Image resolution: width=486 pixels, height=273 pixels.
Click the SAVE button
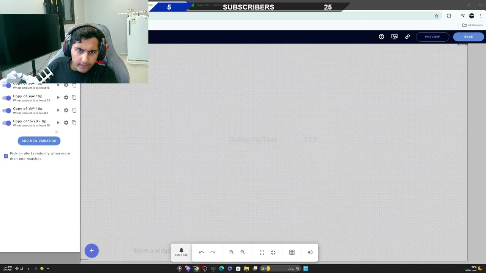(x=468, y=37)
